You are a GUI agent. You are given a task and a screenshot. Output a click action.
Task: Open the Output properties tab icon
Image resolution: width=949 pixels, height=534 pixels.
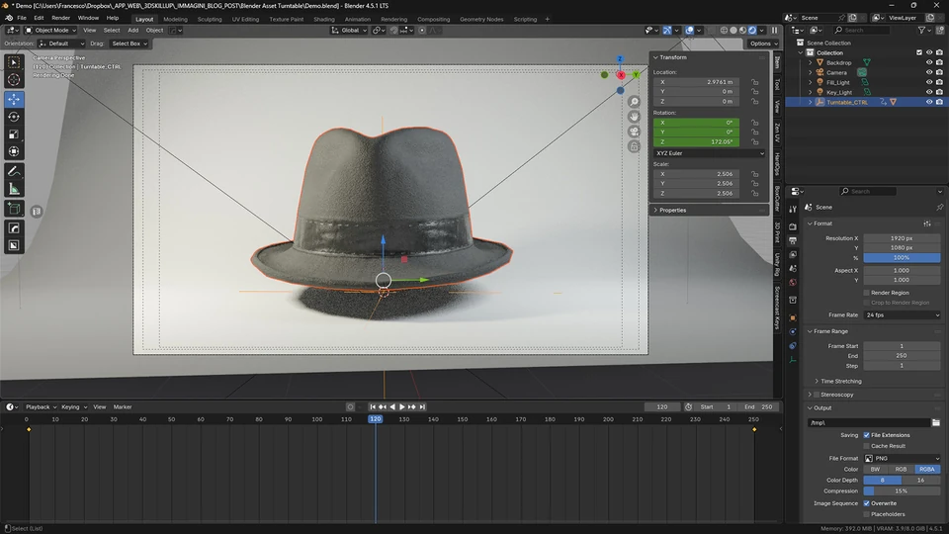point(793,240)
